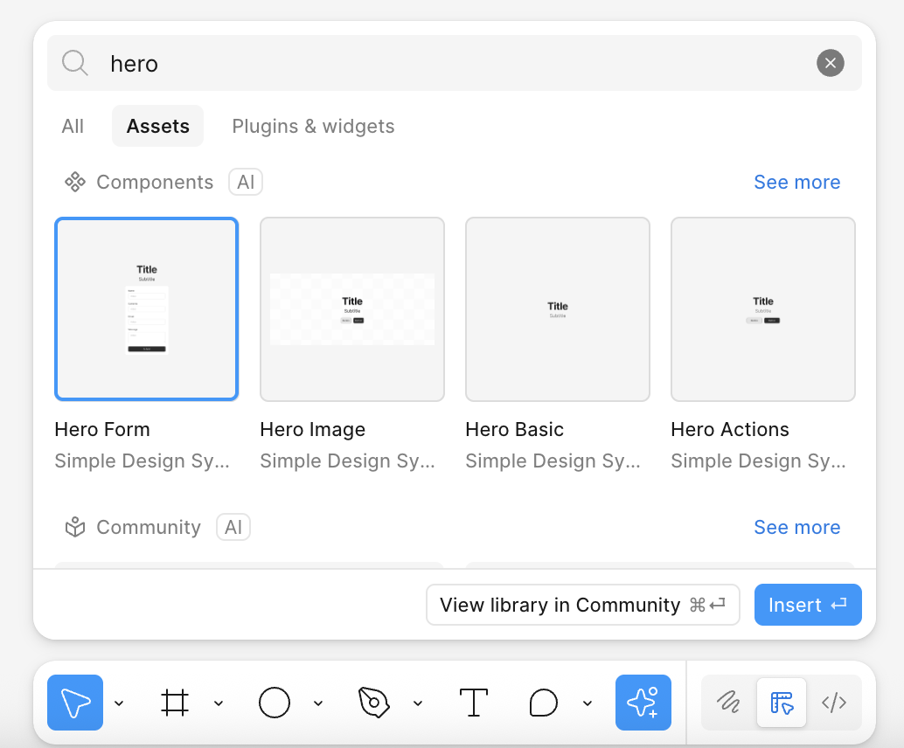Select the Text tool
This screenshot has width=904, height=748.
click(473, 703)
